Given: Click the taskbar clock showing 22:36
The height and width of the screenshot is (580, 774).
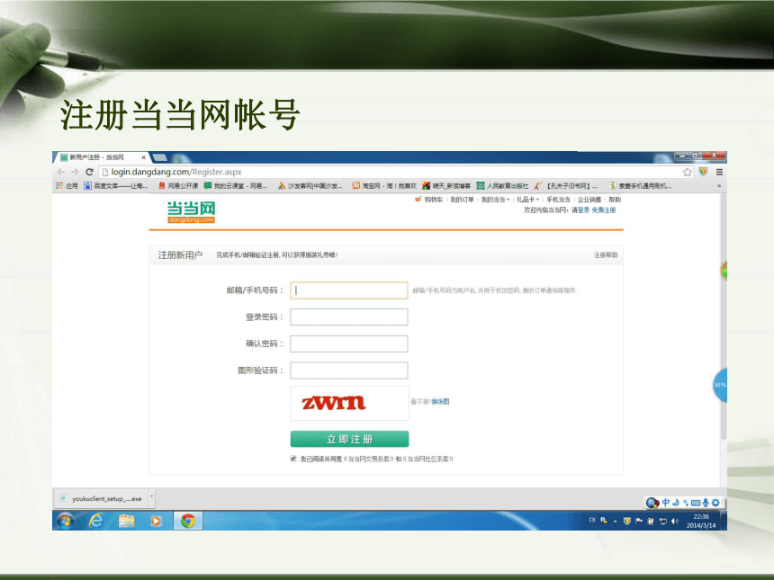Looking at the screenshot, I should coord(701,521).
